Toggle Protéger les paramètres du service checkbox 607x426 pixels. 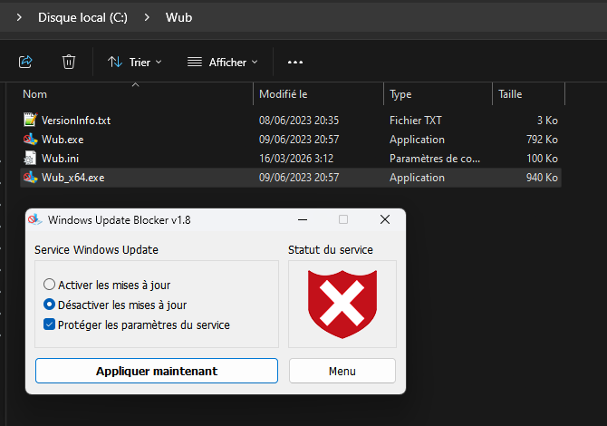tap(49, 324)
